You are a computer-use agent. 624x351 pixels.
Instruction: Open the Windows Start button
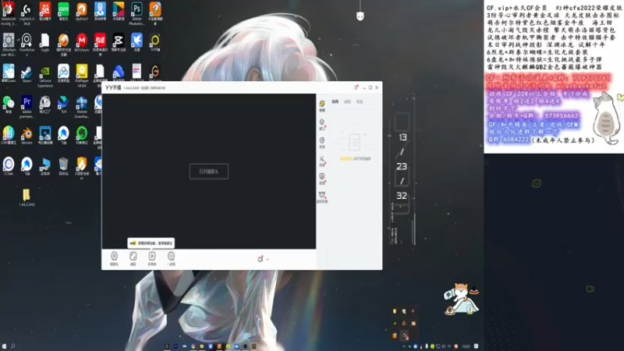(x=5, y=346)
